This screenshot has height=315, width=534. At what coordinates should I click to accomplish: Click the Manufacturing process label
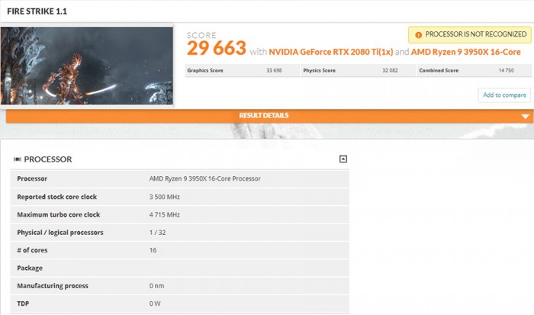tap(53, 286)
